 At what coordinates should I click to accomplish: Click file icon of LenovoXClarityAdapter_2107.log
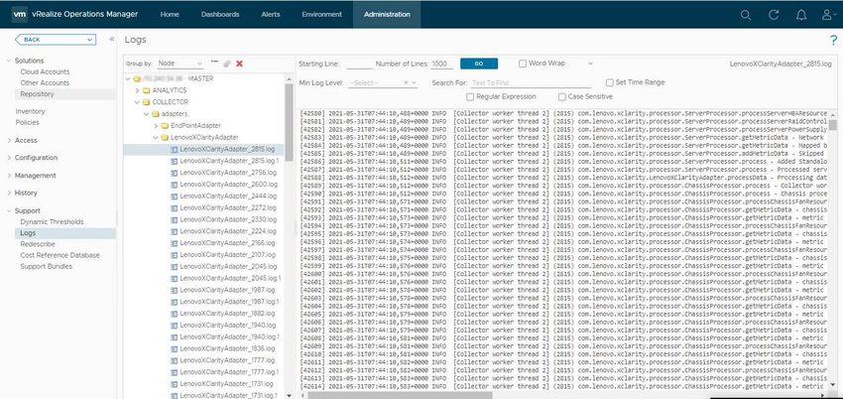(x=174, y=255)
